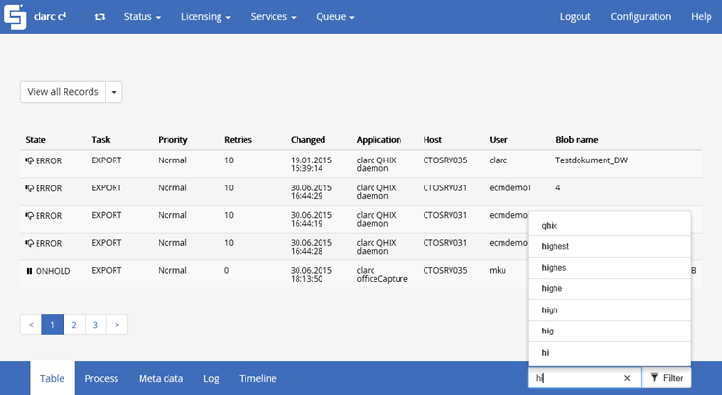Open the Status dropdown menu
The image size is (722, 395).
142,17
